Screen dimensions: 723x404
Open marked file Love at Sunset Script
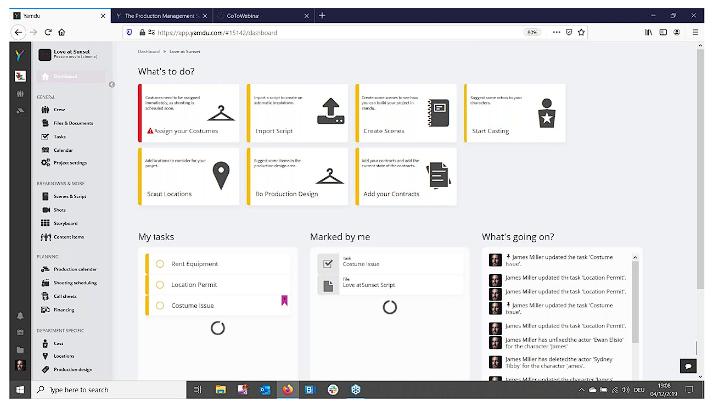point(389,285)
